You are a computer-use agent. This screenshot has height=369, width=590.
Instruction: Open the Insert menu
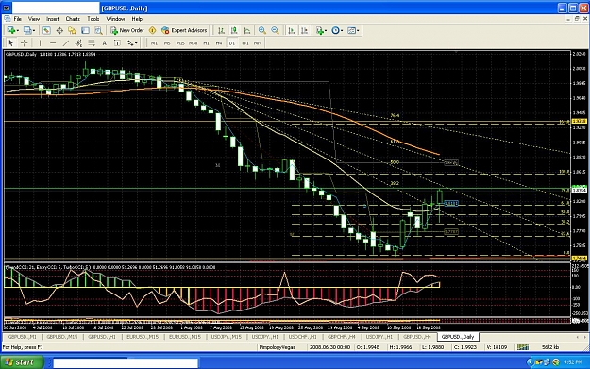52,19
